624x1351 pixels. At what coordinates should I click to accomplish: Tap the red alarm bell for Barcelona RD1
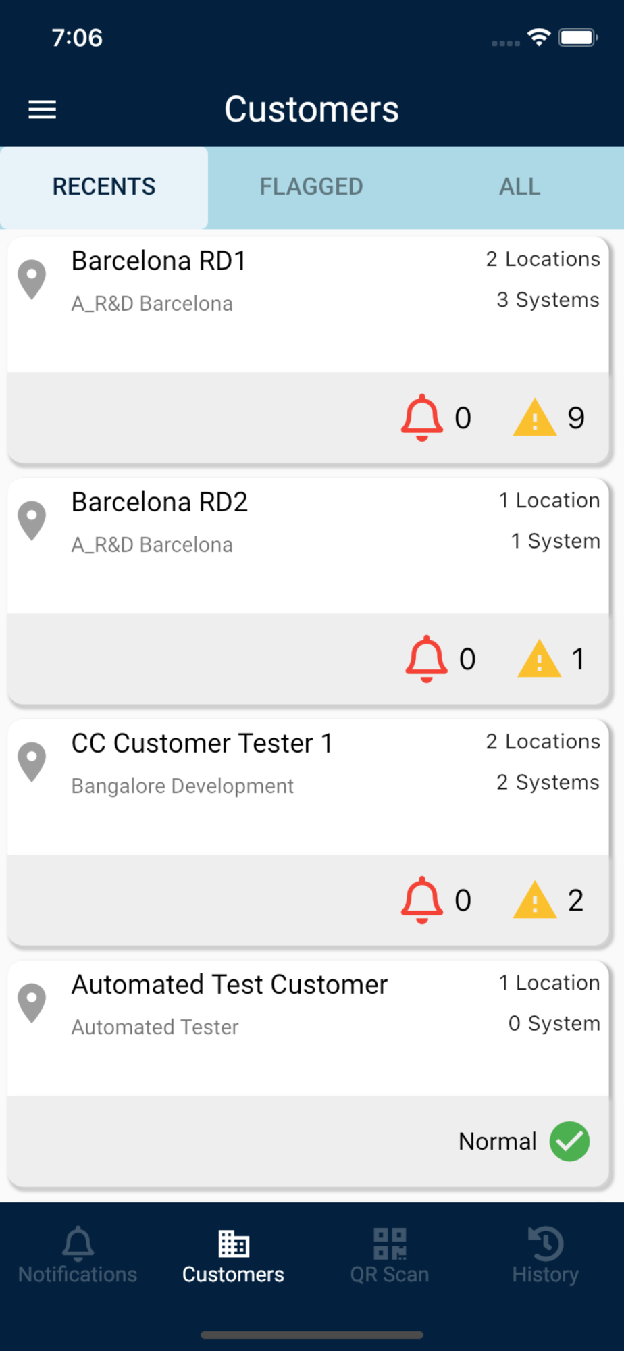[422, 417]
